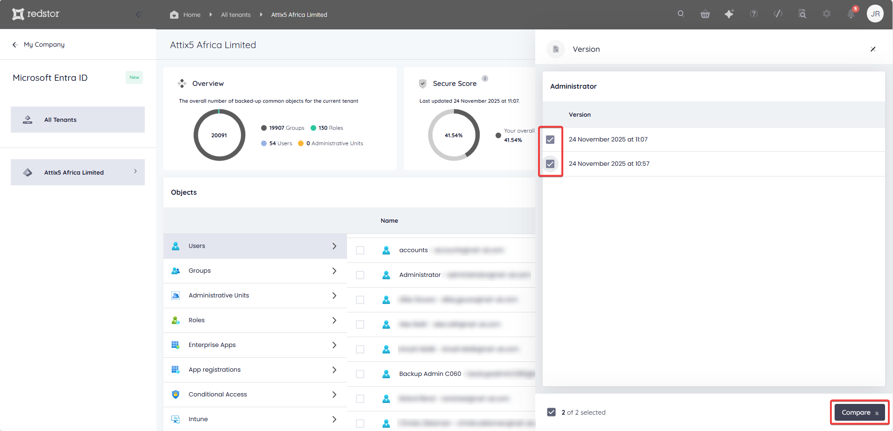Click the Intune category icon

coord(176,419)
